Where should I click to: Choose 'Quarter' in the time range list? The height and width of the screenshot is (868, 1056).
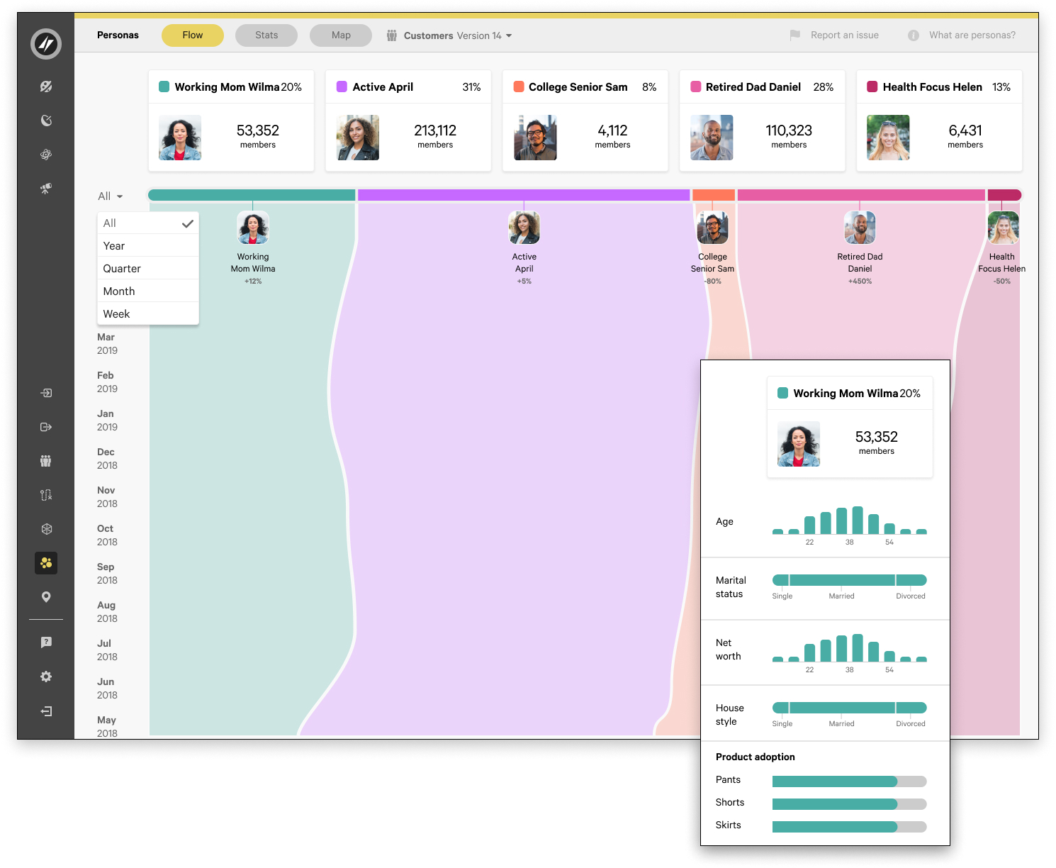coord(147,269)
